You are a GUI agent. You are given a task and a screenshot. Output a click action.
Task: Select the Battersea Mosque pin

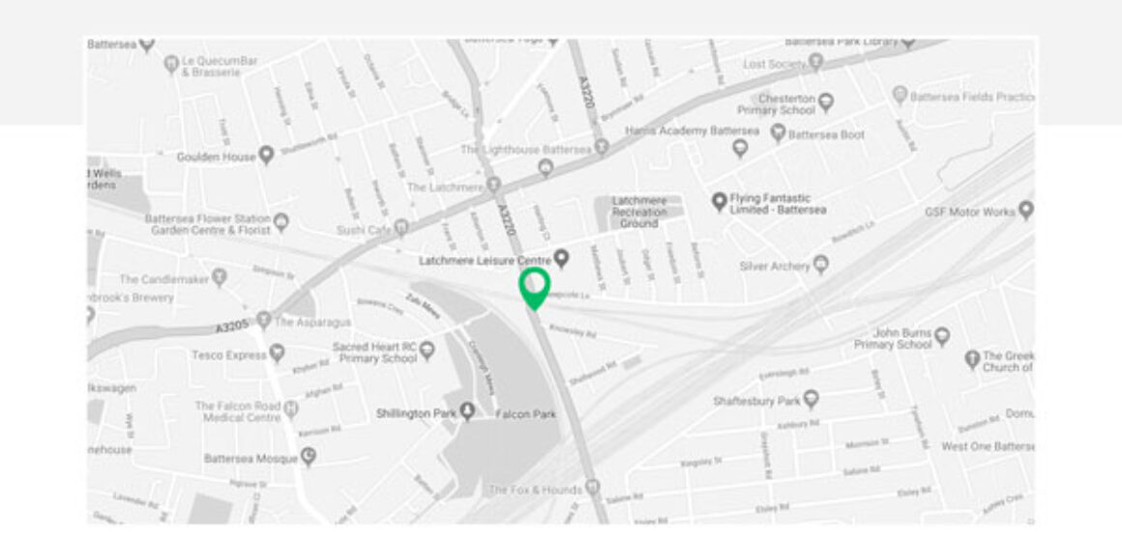[x=308, y=457]
